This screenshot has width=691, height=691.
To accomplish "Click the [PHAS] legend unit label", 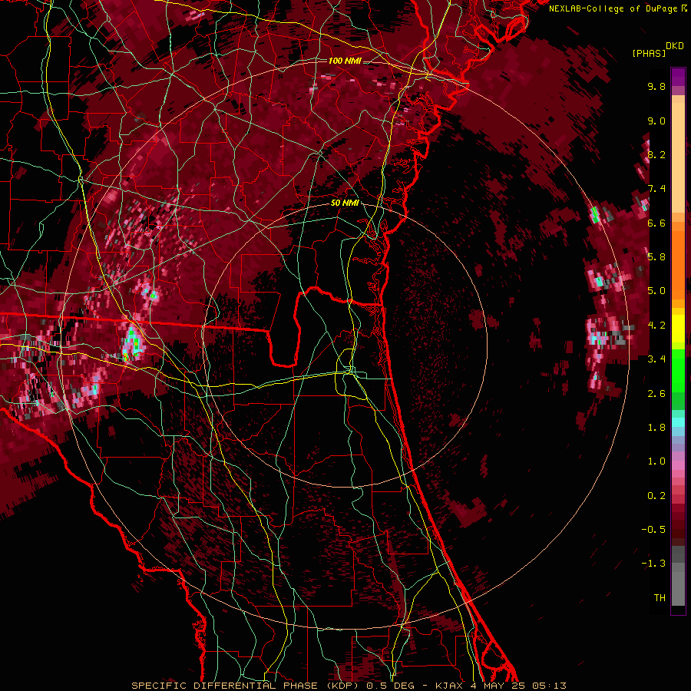I will [x=649, y=53].
